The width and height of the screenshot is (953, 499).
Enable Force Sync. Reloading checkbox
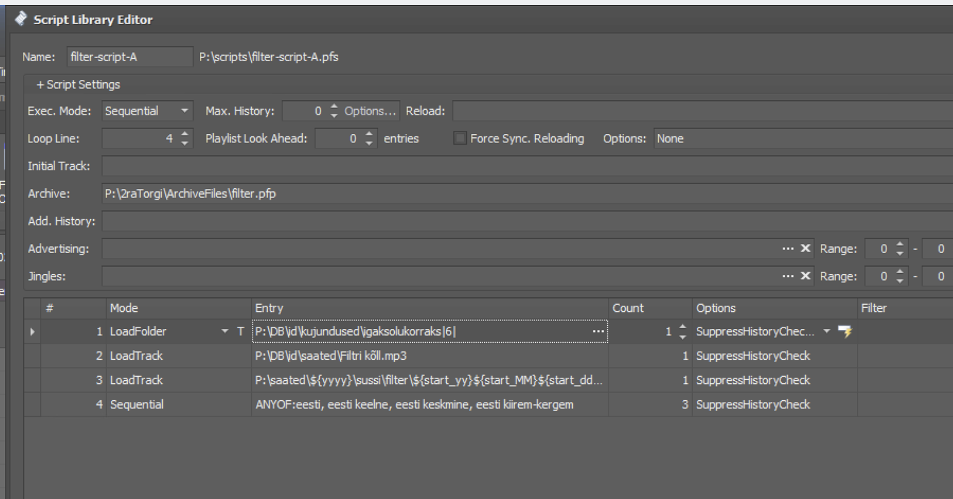(x=460, y=139)
